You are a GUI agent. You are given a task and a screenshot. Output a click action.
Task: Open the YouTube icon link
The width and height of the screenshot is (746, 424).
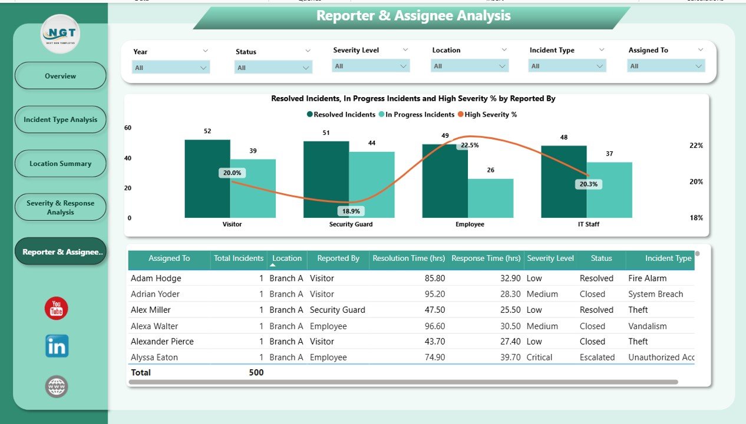point(57,309)
